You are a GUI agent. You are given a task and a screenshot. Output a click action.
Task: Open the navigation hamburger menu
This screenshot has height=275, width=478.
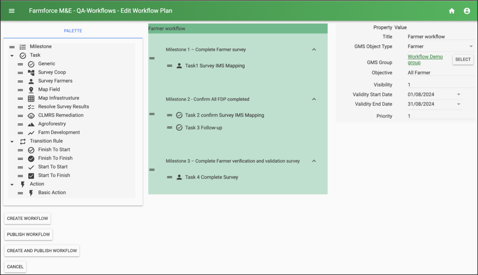pos(11,10)
